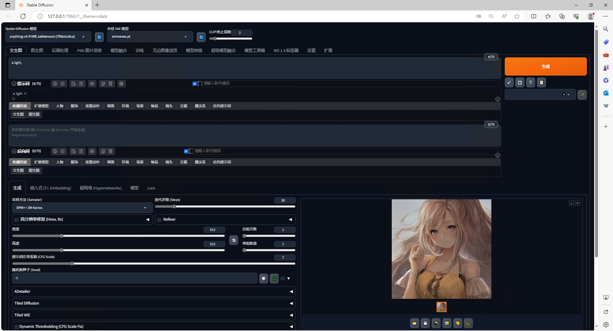This screenshot has width=613, height=331.
Task: Refresh the external VAE model list
Action: (x=201, y=37)
